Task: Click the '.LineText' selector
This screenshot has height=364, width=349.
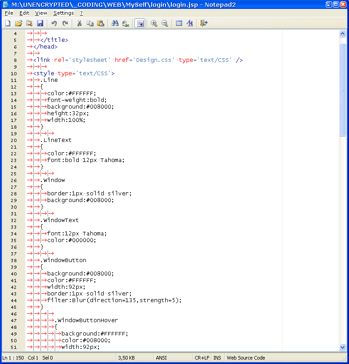Action: click(56, 140)
